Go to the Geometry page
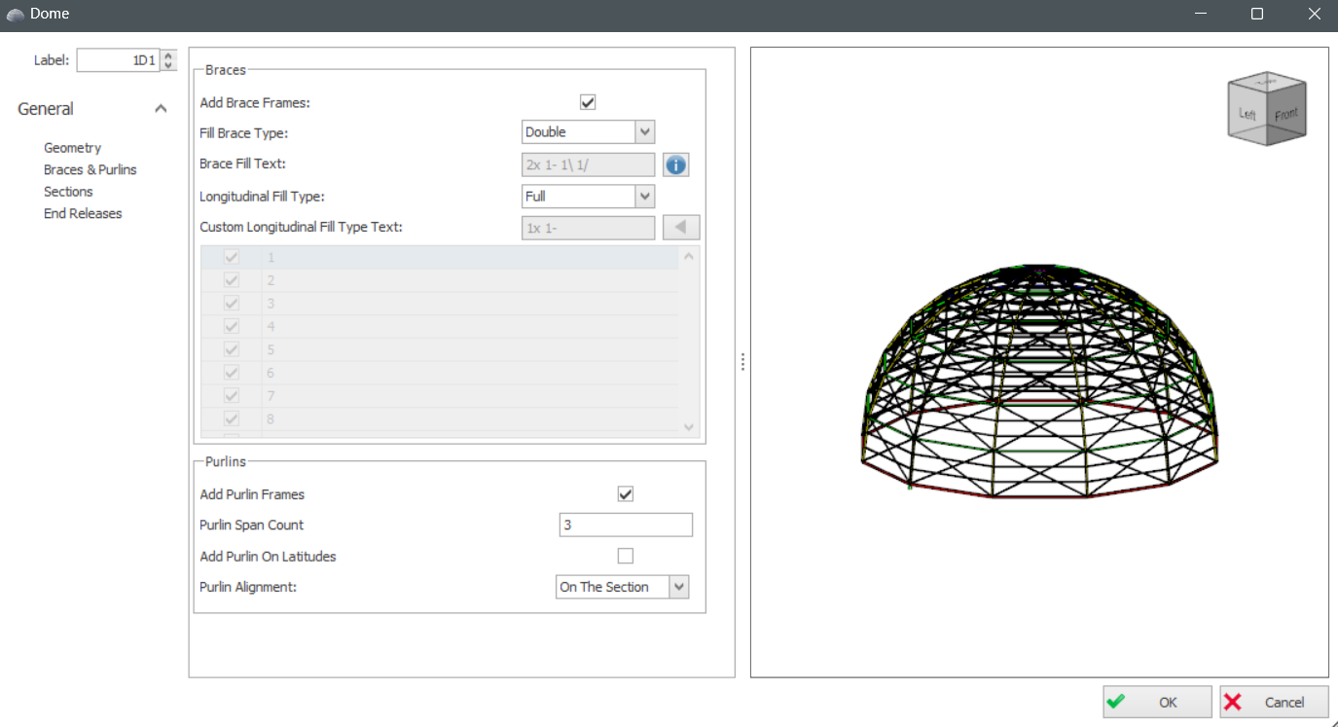Screen dimensions: 1338x727 [72, 148]
